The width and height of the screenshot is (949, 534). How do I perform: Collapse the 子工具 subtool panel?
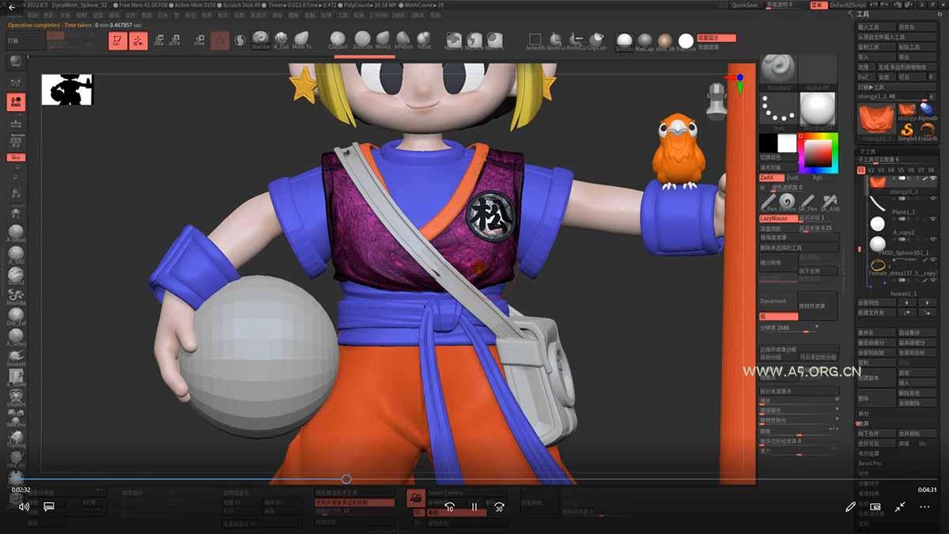tap(868, 152)
